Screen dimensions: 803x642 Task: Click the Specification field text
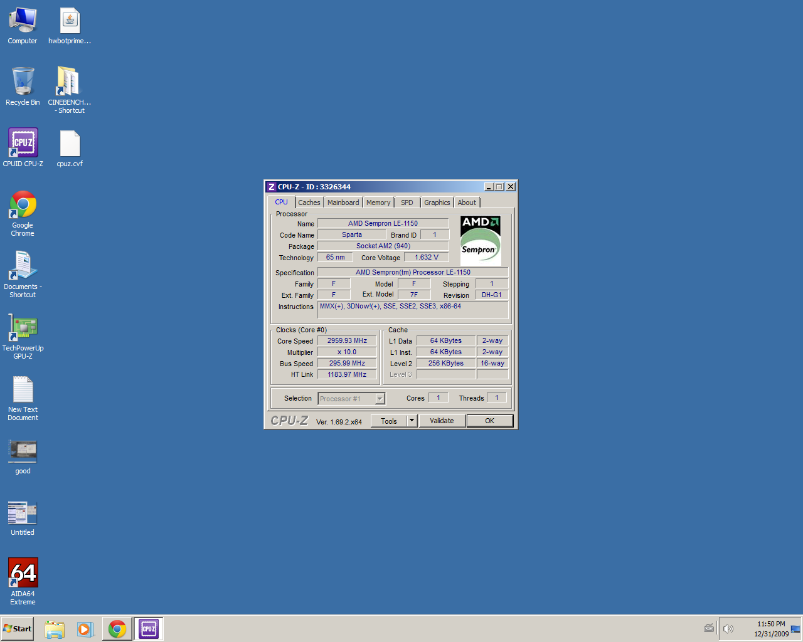coord(413,272)
